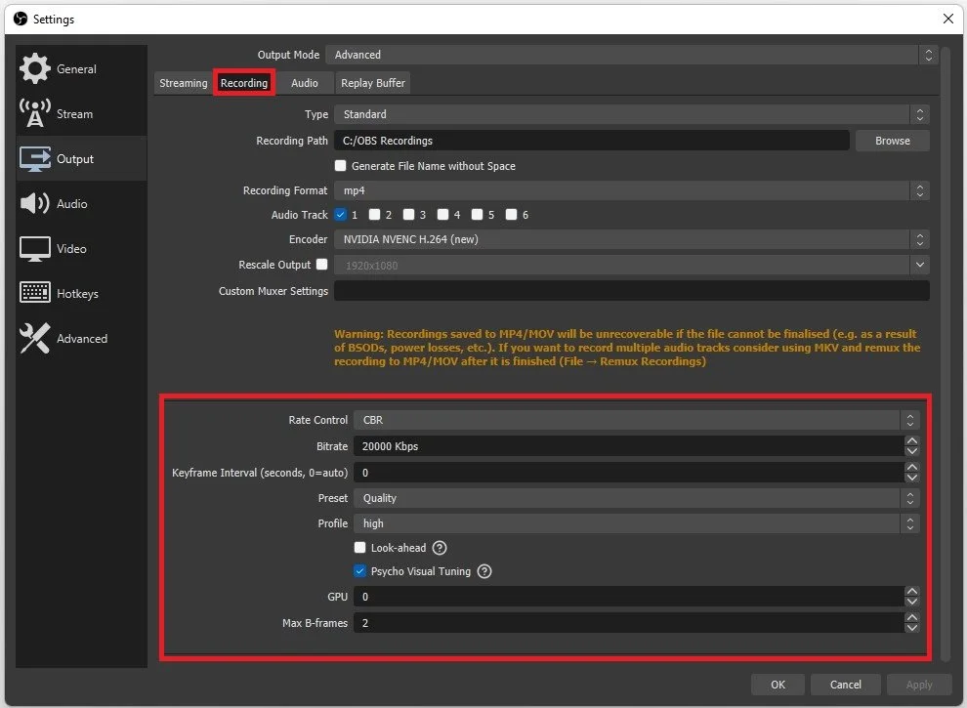This screenshot has width=967, height=708.
Task: Expand the Rescale Output resolution dropdown
Action: (x=919, y=265)
